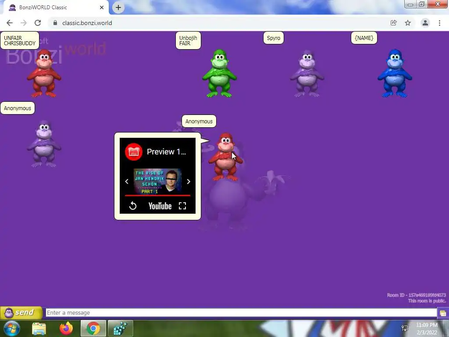449x337 pixels.
Task: Open the Preview 1... video title
Action: [166, 151]
